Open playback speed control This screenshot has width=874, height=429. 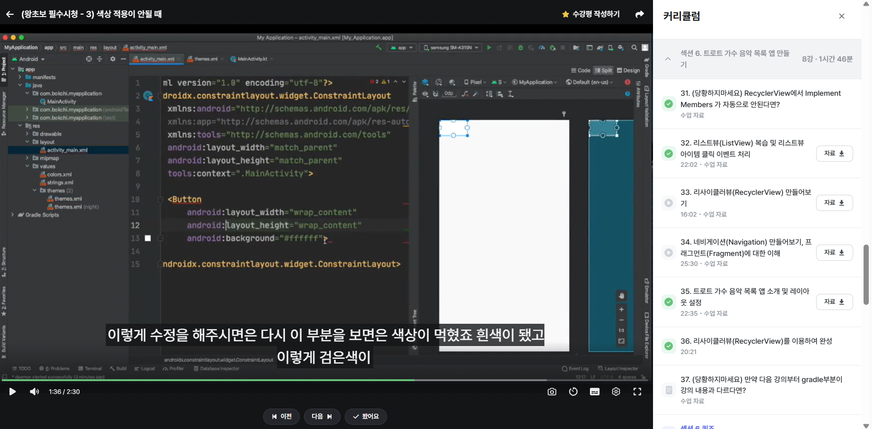pyautogui.click(x=573, y=392)
